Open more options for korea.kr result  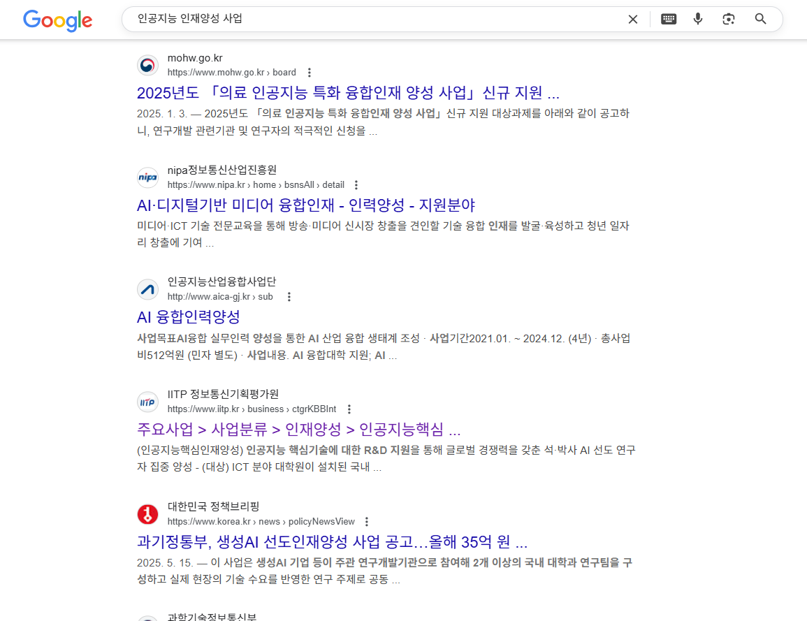[366, 522]
